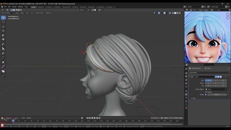231x130 pixels.
Task: Open the Modifier properties wrench tab
Action: click(x=186, y=95)
